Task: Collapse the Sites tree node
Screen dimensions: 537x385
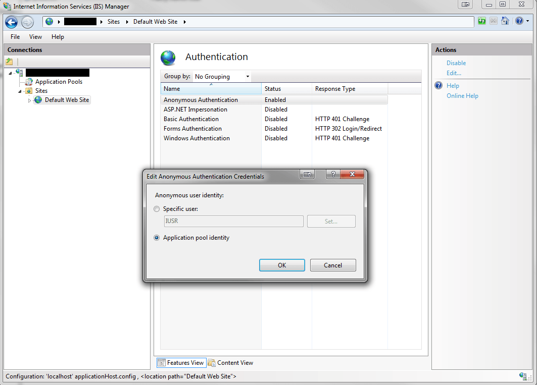Action: (20, 91)
